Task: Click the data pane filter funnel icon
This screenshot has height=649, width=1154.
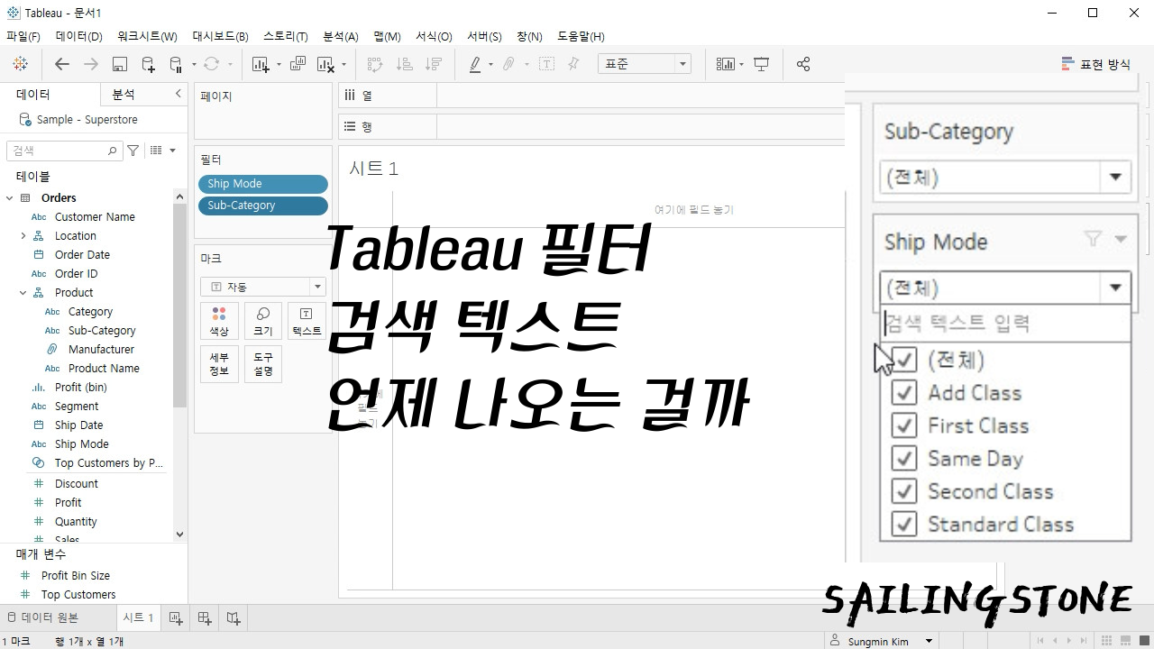Action: pyautogui.click(x=133, y=151)
